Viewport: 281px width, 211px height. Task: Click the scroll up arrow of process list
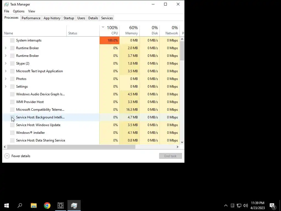pyautogui.click(x=182, y=39)
